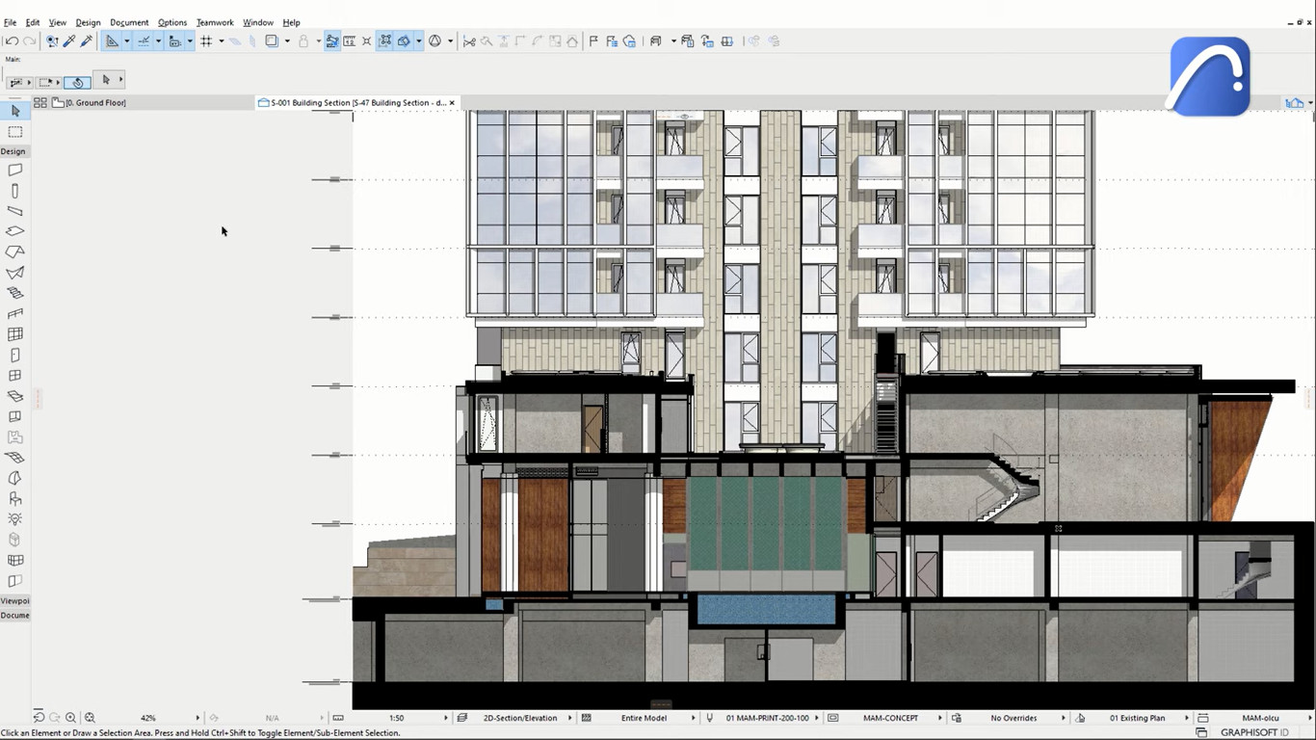1316x740 pixels.
Task: Switch to the 0. Ground Floor tab
Action: pyautogui.click(x=94, y=102)
